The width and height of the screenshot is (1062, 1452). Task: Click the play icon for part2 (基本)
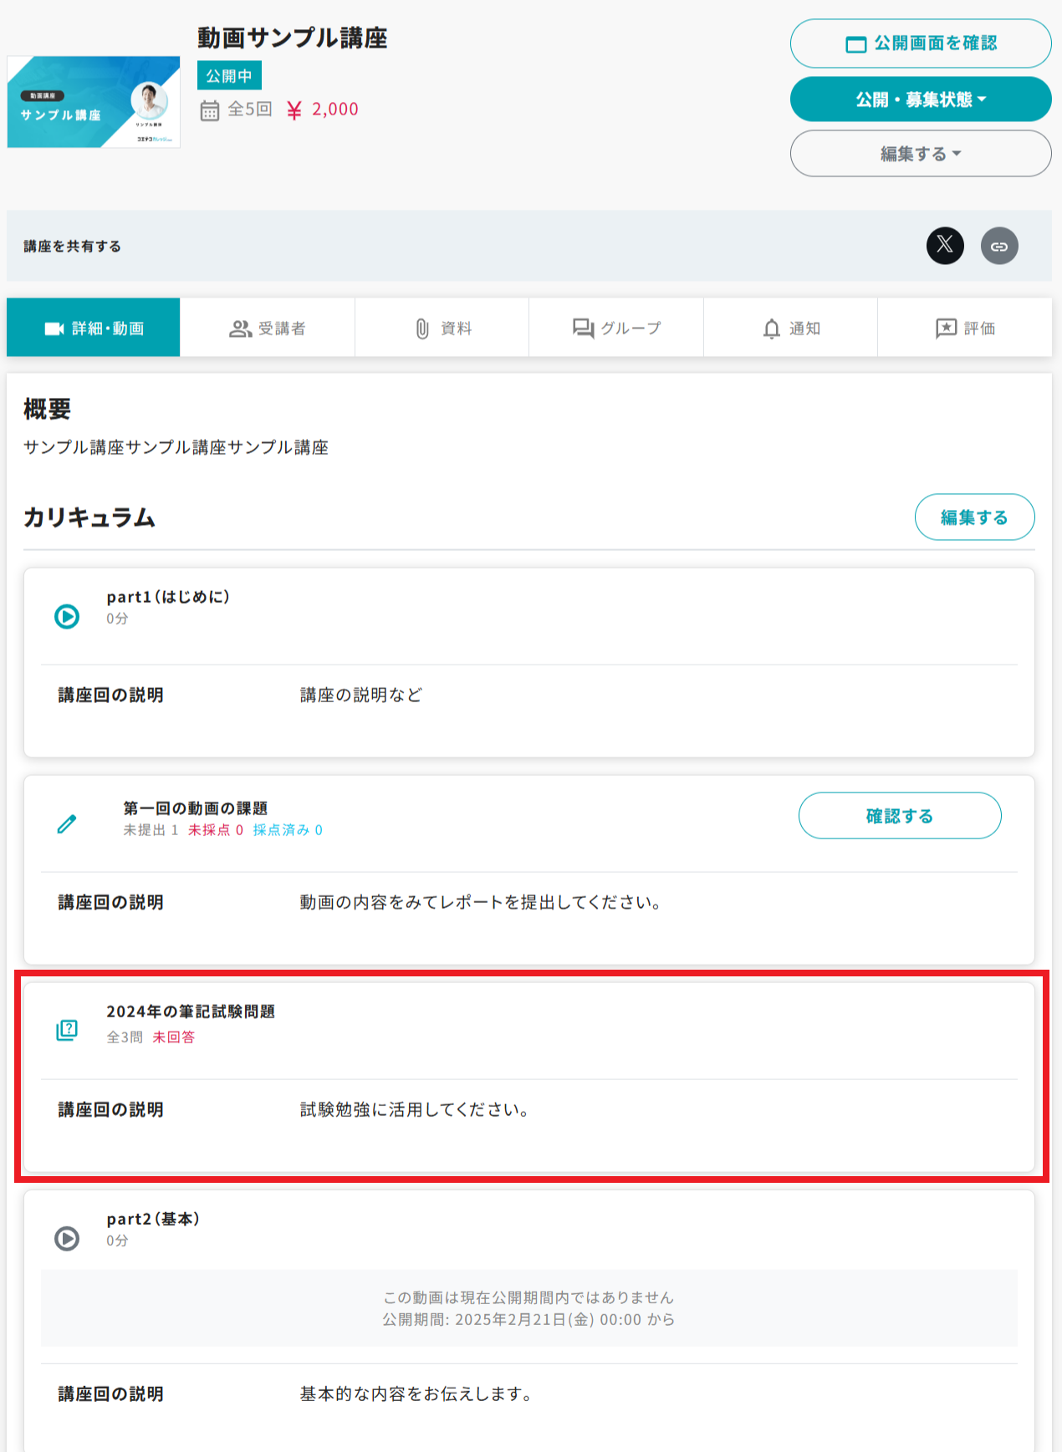pyautogui.click(x=67, y=1238)
